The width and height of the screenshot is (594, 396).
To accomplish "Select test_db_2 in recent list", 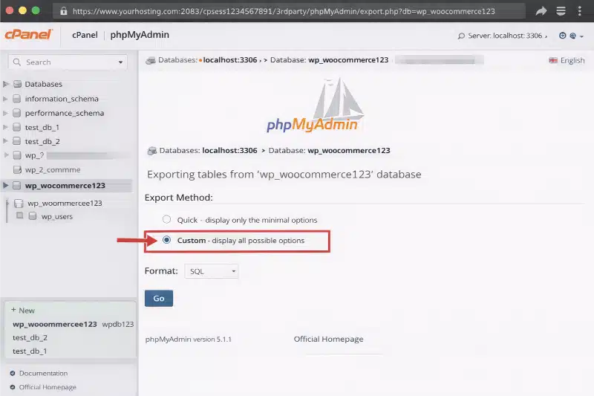I will pyautogui.click(x=30, y=337).
